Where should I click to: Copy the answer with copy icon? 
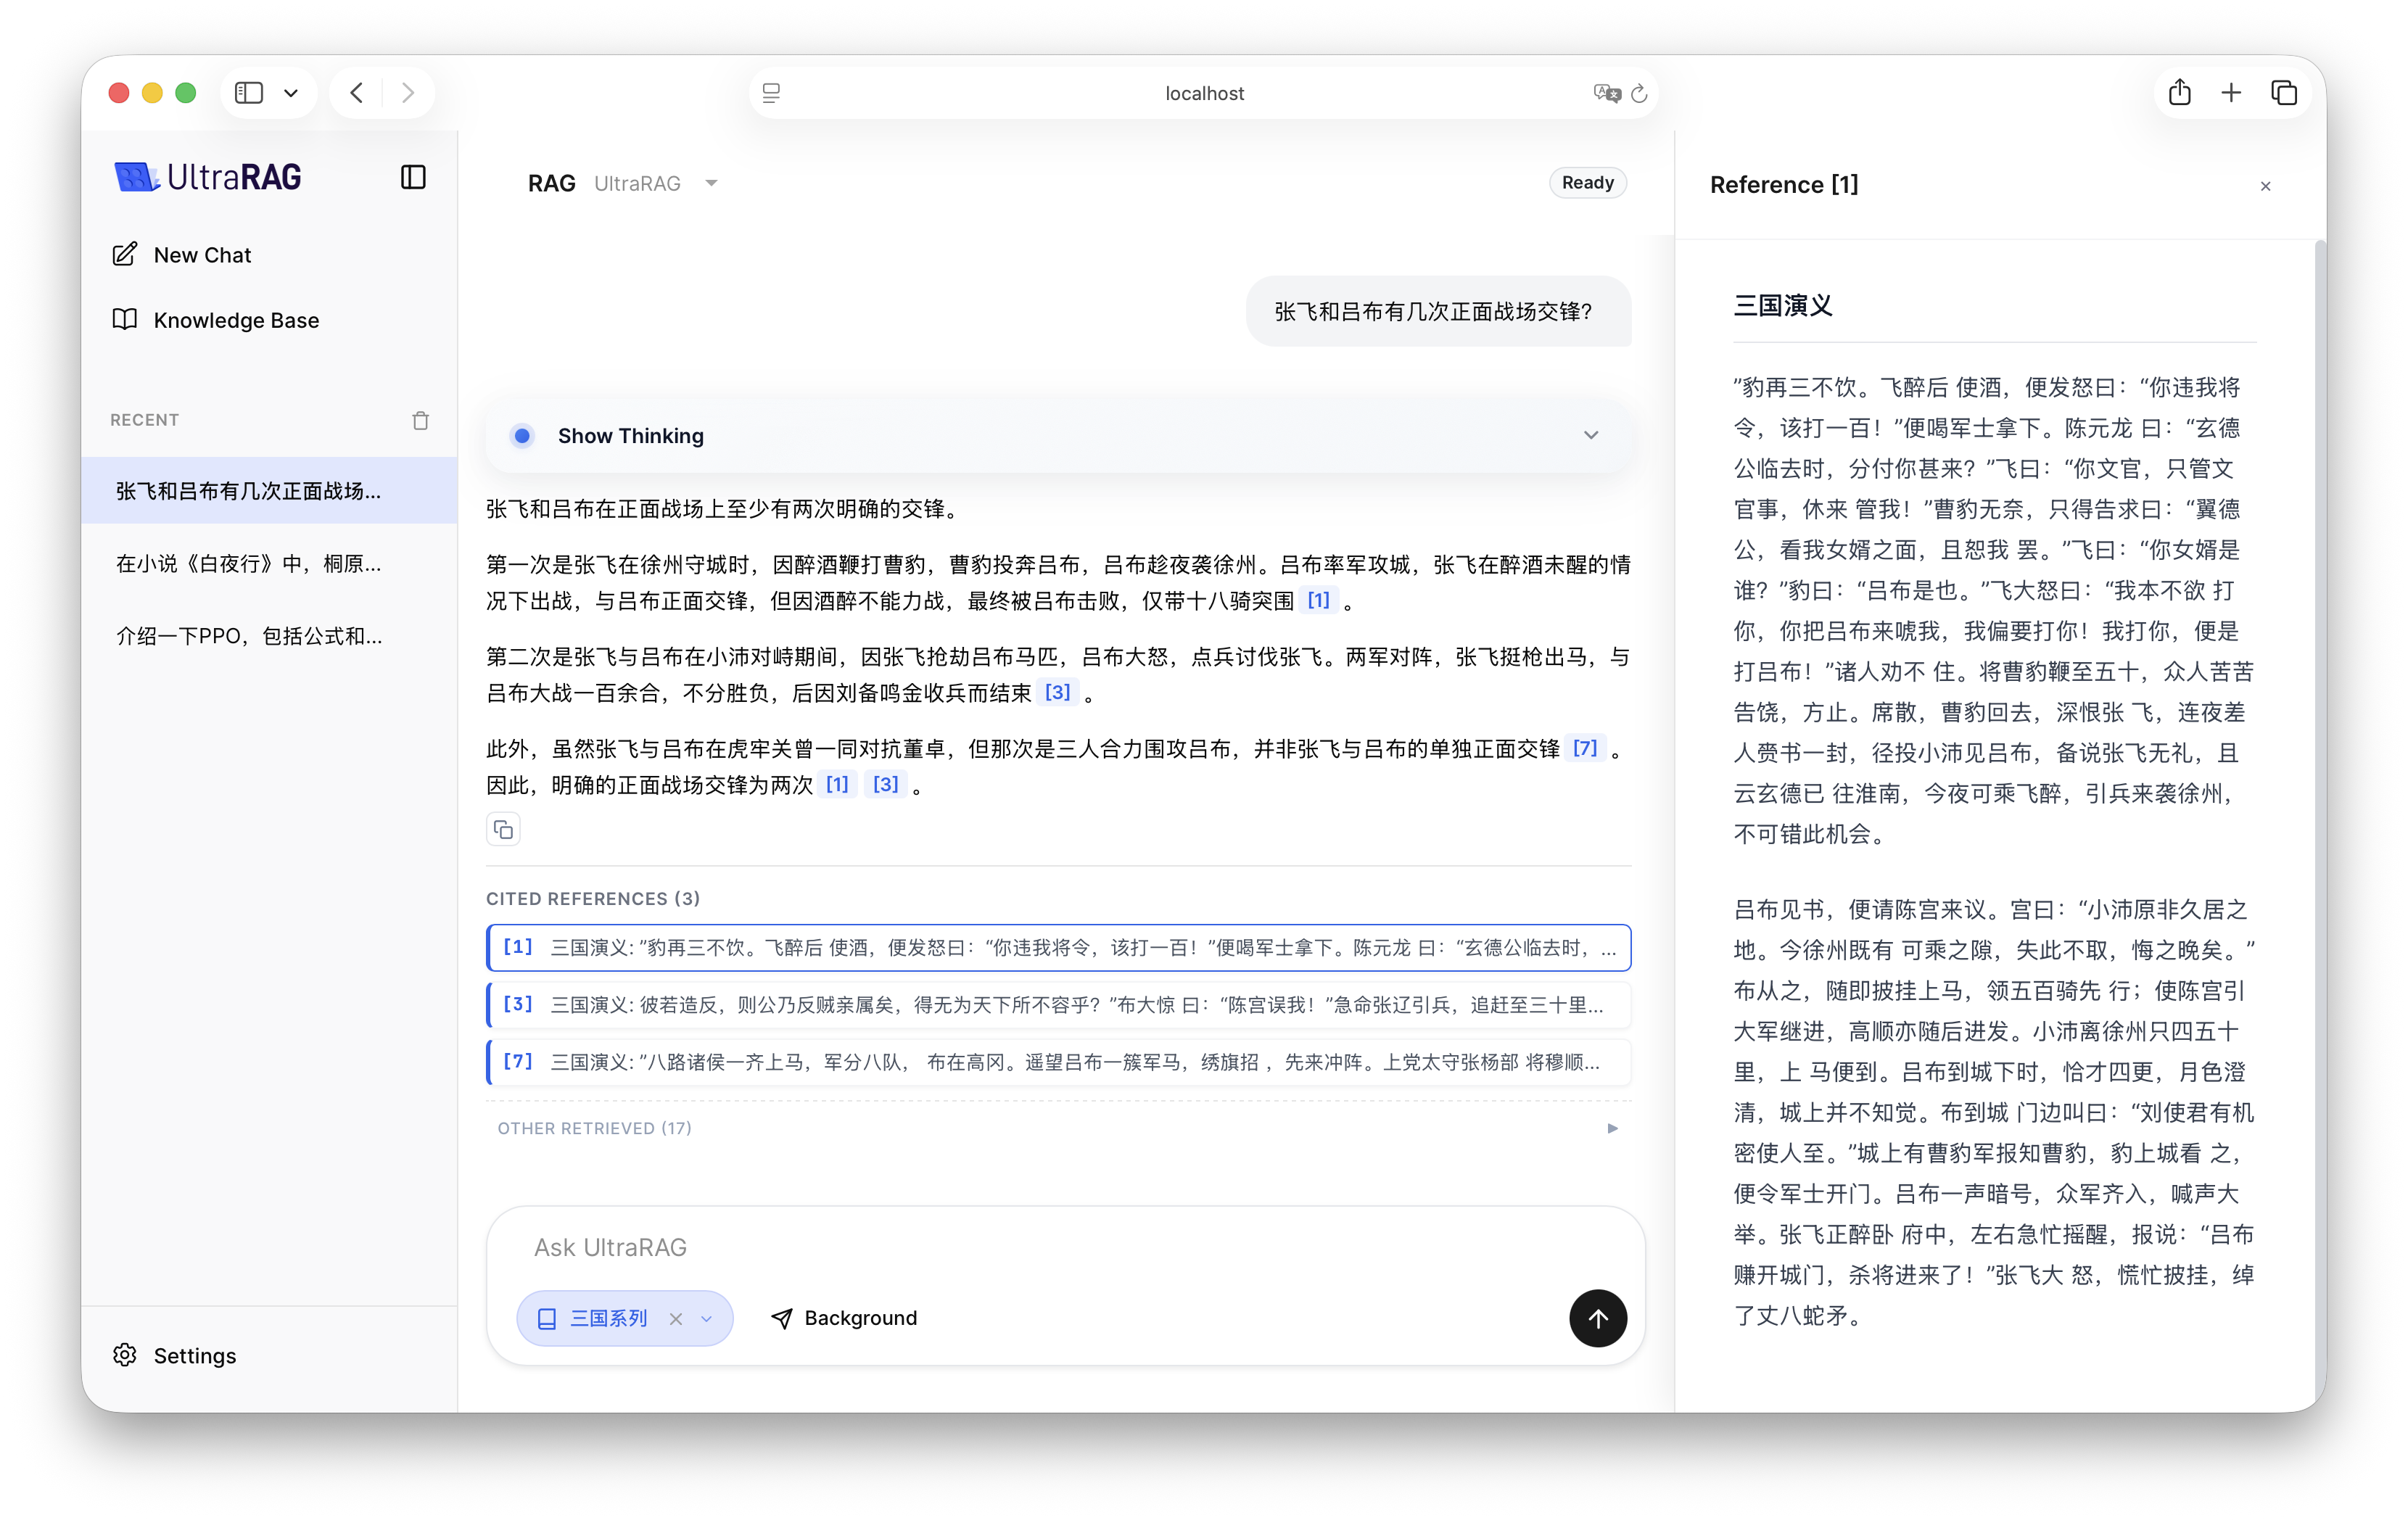503,829
